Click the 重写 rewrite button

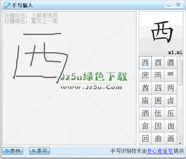(x=40, y=151)
